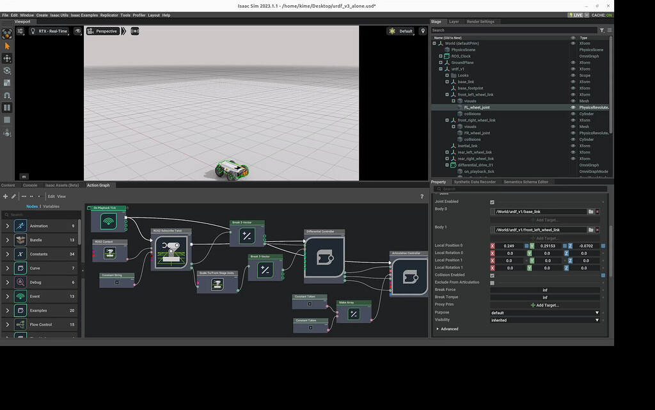This screenshot has width=655, height=410.
Task: Open the Stage filter funnel icon
Action: 602,30
